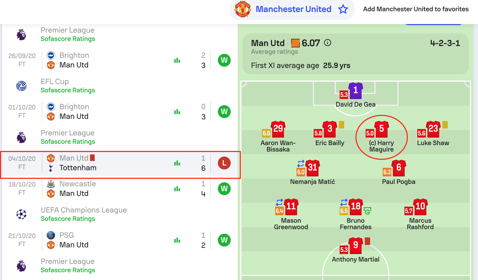The height and width of the screenshot is (280, 478).
Task: Click the EFL Cup logo icon
Action: (x=21, y=86)
